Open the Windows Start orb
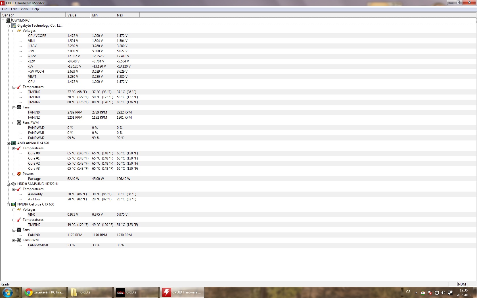 click(8, 292)
